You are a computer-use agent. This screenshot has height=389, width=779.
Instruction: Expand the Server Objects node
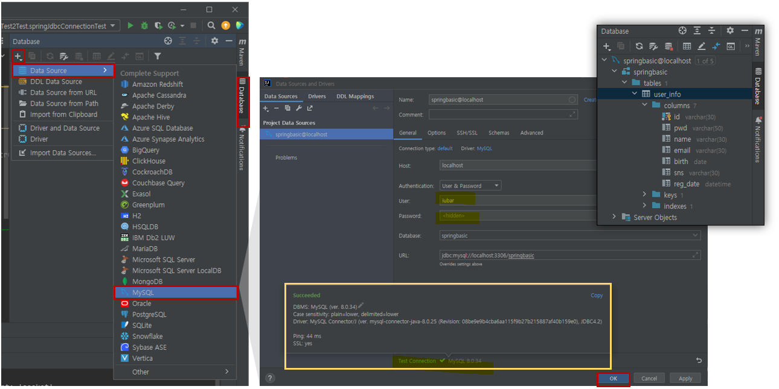[x=615, y=217]
